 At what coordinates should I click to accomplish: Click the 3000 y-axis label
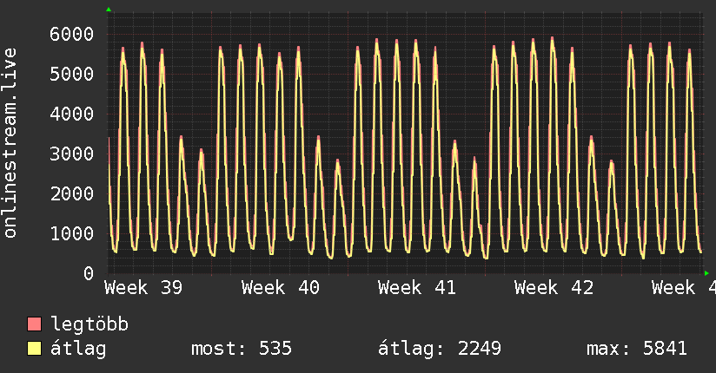(72, 154)
